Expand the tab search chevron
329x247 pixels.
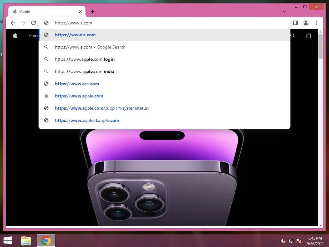tap(284, 12)
